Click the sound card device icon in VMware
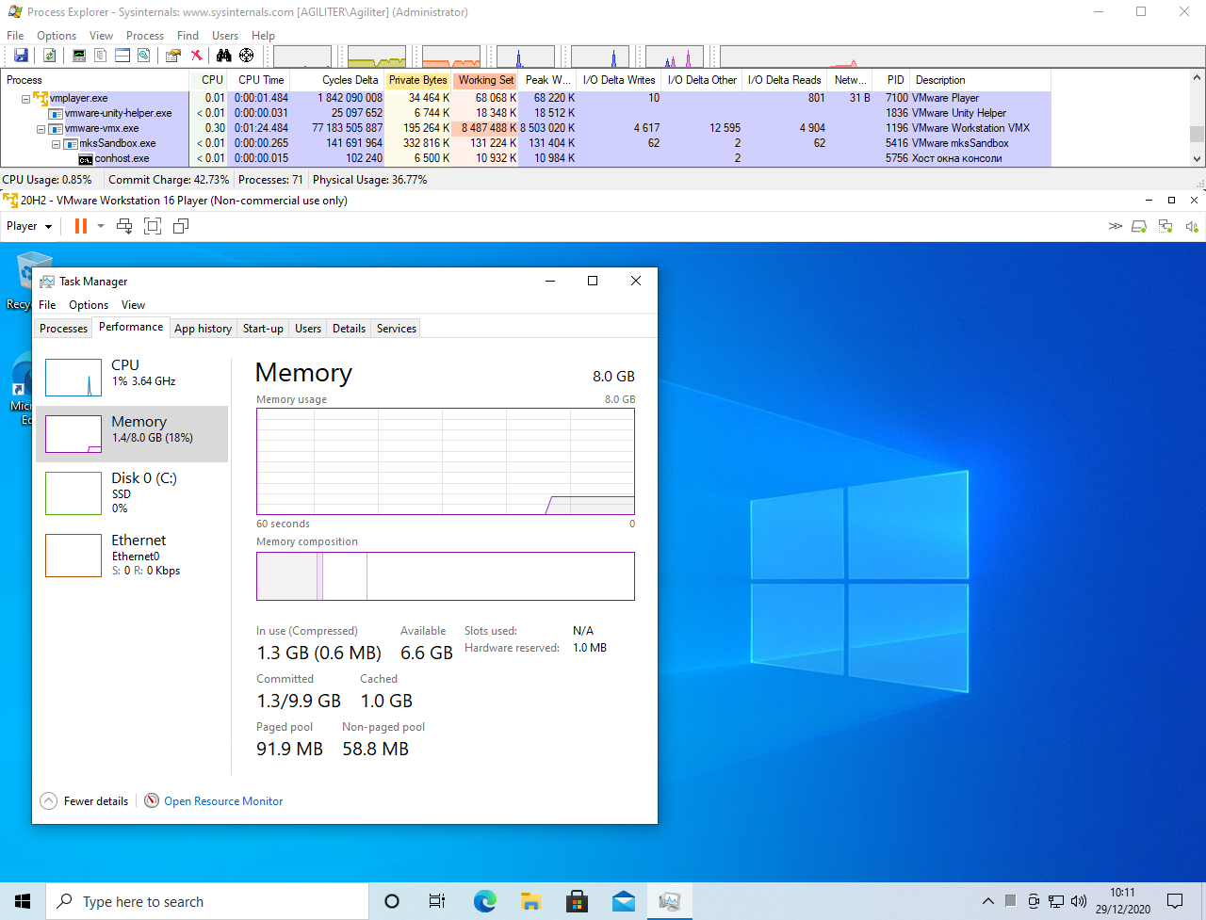The height and width of the screenshot is (920, 1206). [x=1192, y=226]
